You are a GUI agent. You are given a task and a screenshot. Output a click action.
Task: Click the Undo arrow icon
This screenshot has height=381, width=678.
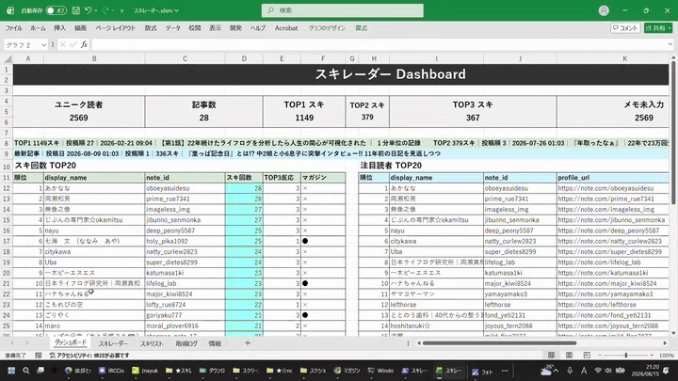click(x=89, y=10)
